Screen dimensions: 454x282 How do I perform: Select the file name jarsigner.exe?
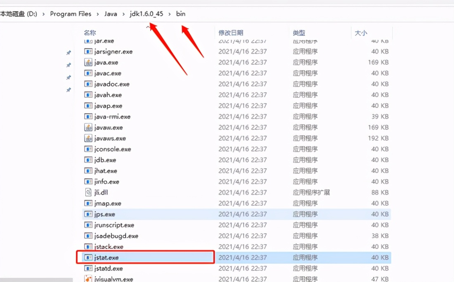coord(113,52)
